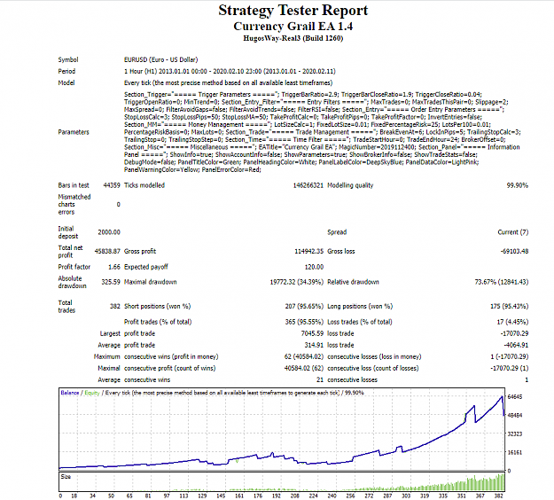Click the Period value 1 Hour (H1) line
This screenshot has height=500, width=554.
(x=230, y=72)
